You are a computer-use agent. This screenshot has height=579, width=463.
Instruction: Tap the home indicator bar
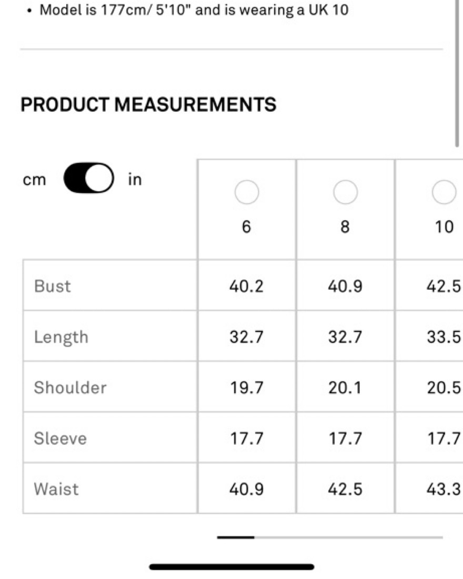tap(231, 567)
